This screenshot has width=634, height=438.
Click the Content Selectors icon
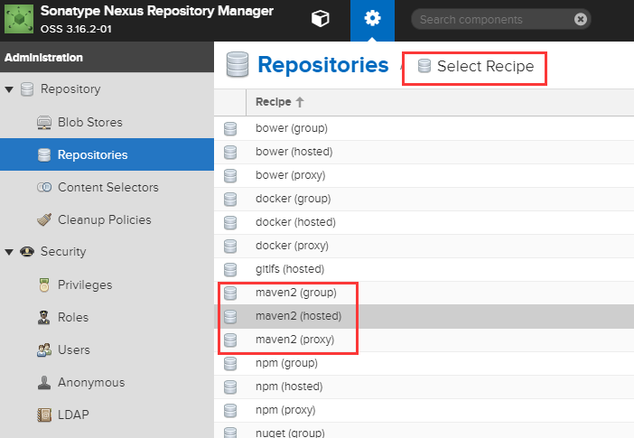pyautogui.click(x=44, y=187)
